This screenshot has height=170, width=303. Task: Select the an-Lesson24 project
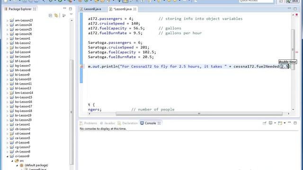(x=23, y=25)
